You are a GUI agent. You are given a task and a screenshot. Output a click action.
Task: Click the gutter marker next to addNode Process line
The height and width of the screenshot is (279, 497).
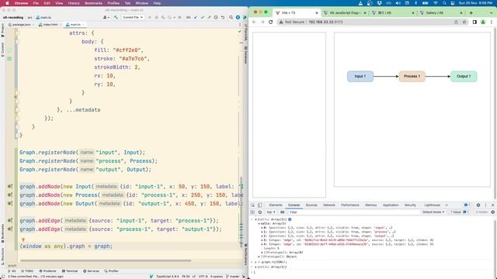pyautogui.click(x=10, y=195)
